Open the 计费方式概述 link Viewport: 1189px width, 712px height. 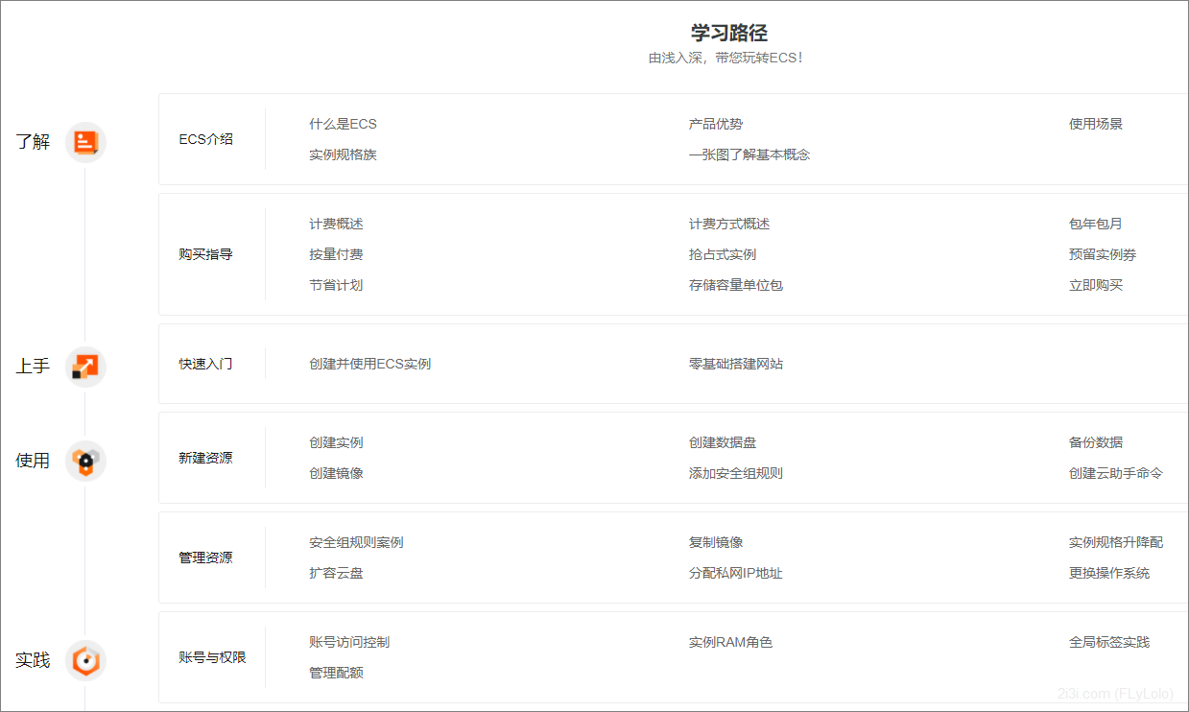(x=729, y=224)
